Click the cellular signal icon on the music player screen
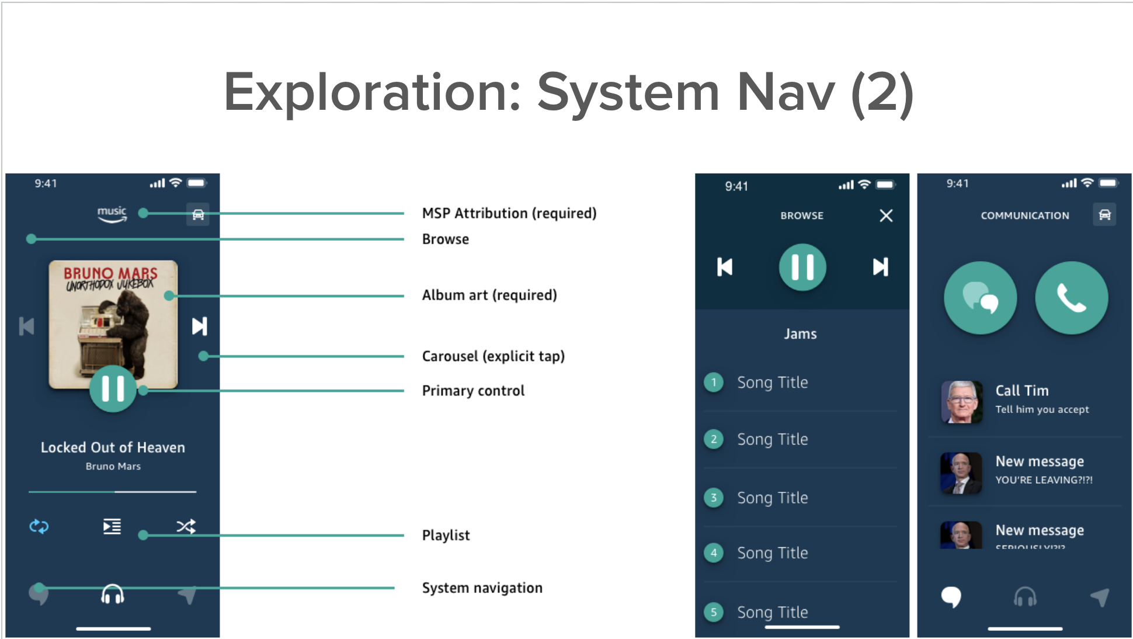Viewport: 1133px width, 639px height. 157,183
